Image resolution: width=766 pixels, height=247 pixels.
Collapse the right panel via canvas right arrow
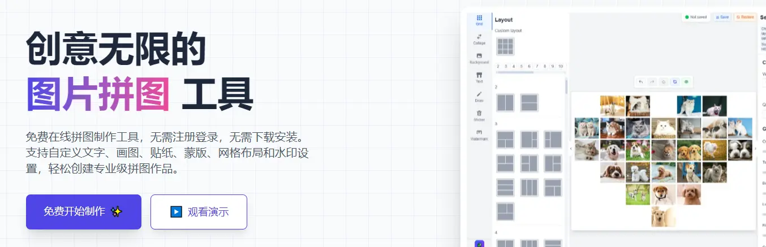click(755, 149)
